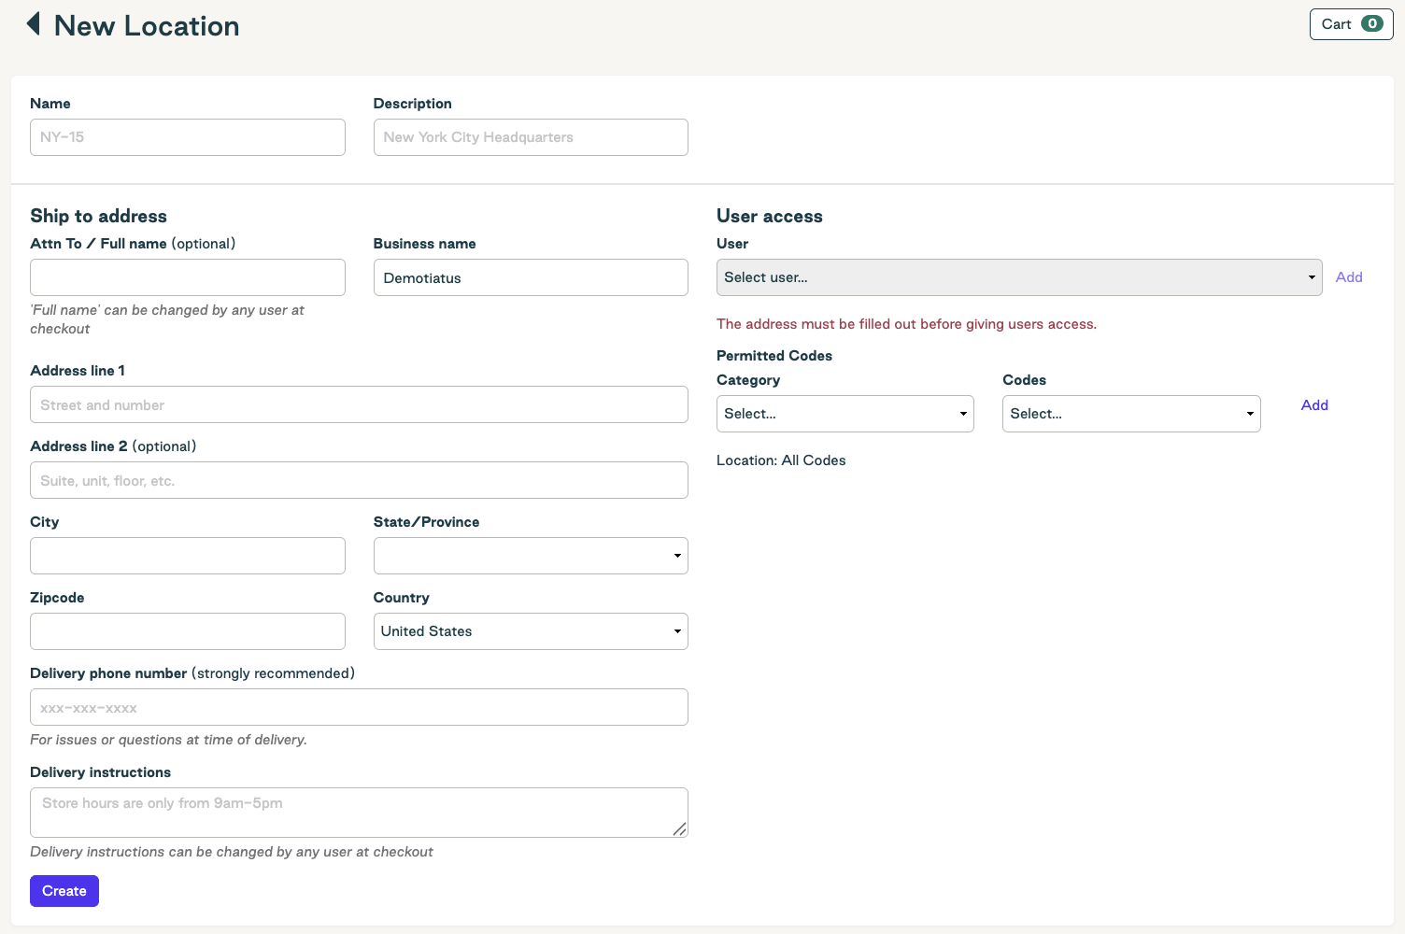Viewport: 1405px width, 934px height.
Task: Click the Address line 1 field
Action: pos(359,404)
